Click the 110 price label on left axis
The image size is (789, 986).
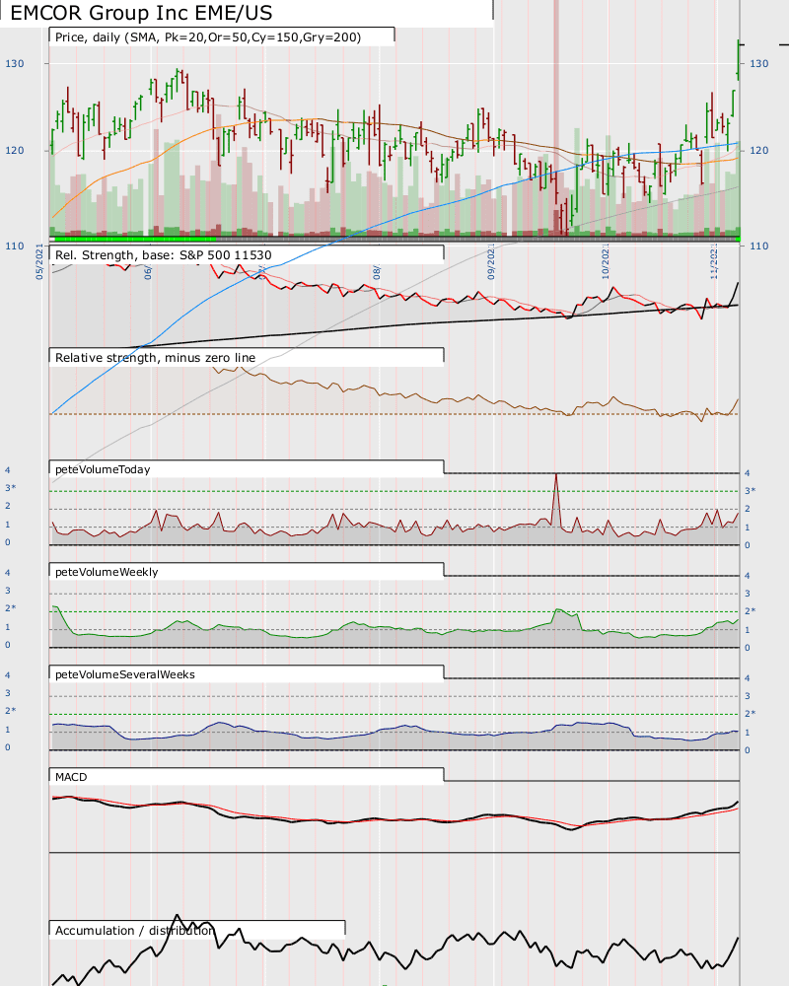pos(15,246)
